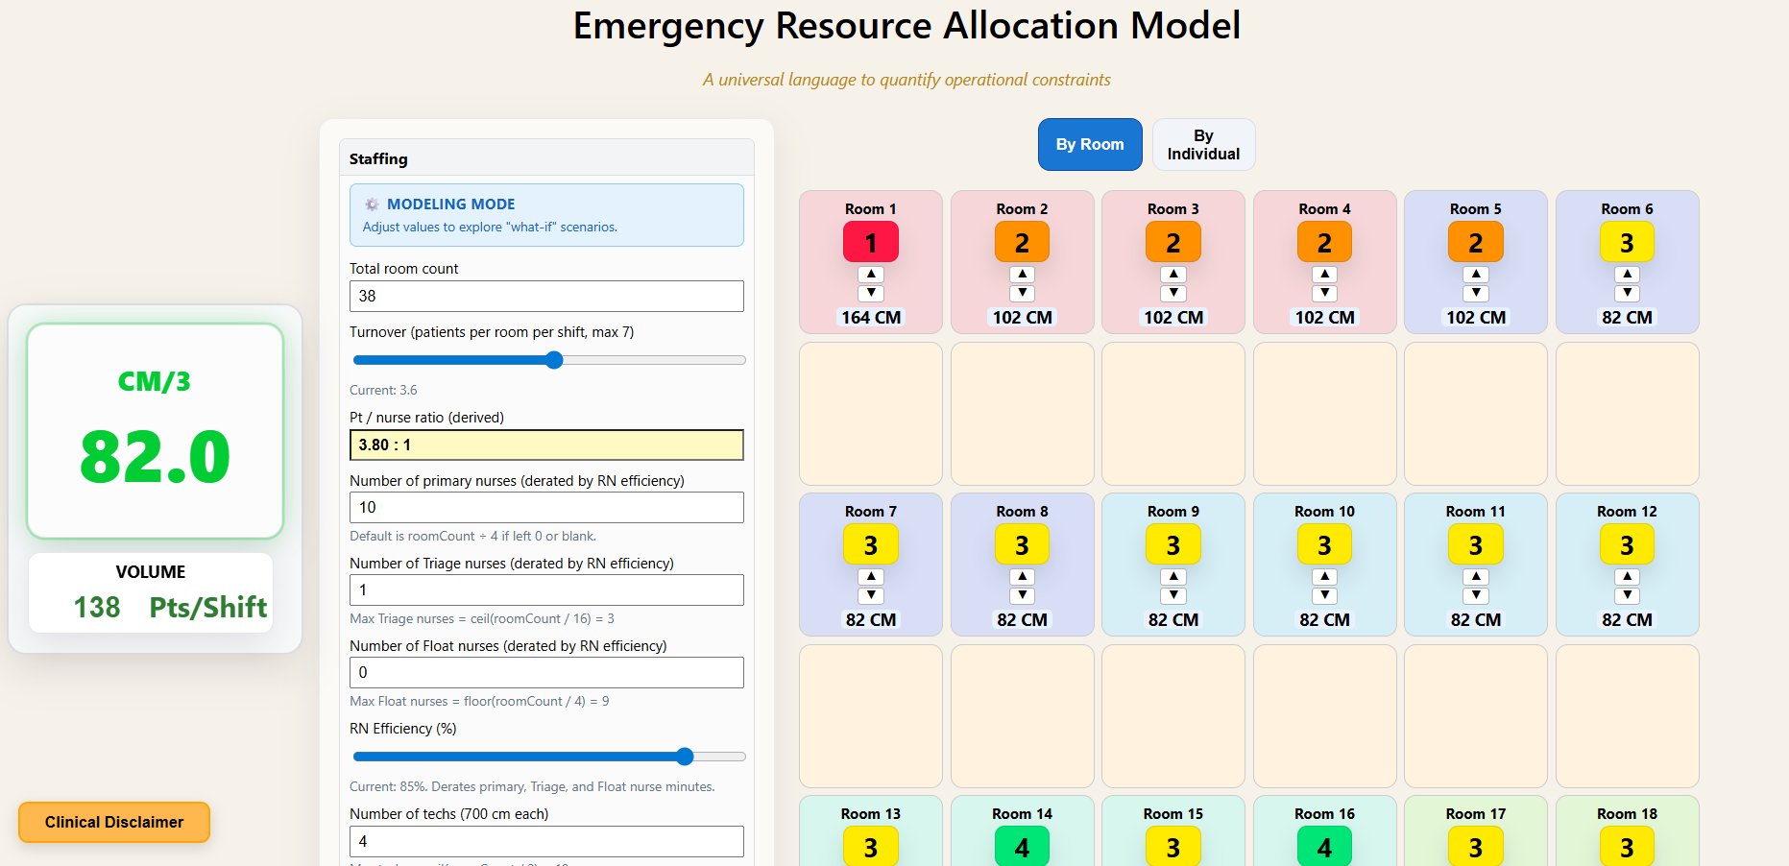Increase staffing on Room 10
This screenshot has height=866, width=1789.
1324,575
